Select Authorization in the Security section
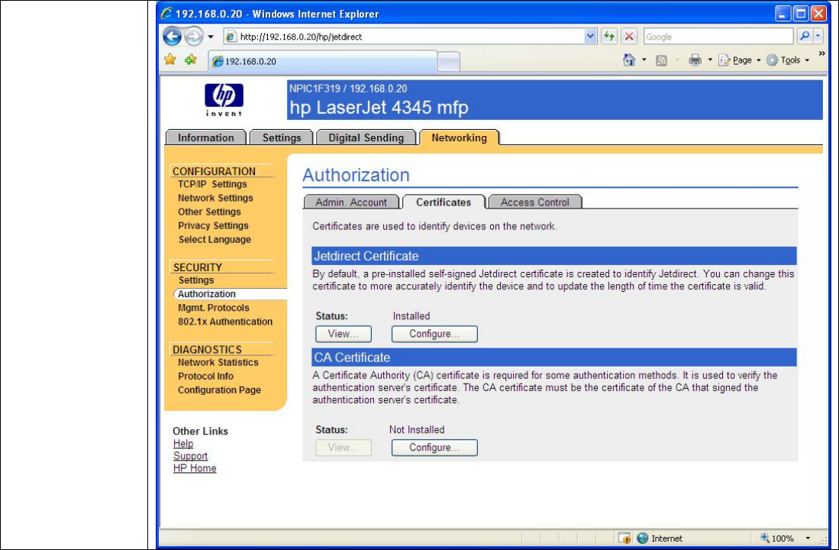Viewport: 839px width, 550px height. click(x=207, y=294)
